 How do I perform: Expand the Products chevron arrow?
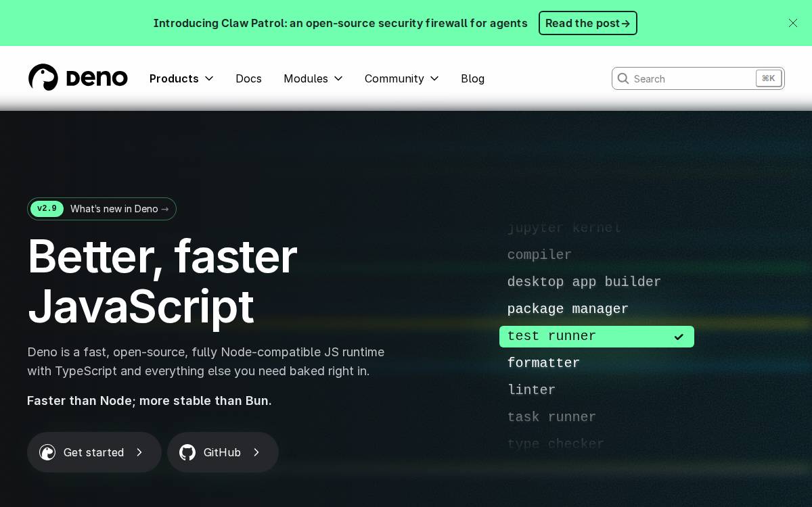click(209, 78)
